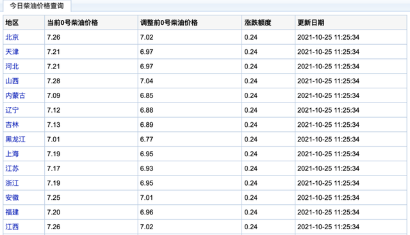Open the 江西 region link
Screen dimensions: 410x235
pyautogui.click(x=12, y=227)
